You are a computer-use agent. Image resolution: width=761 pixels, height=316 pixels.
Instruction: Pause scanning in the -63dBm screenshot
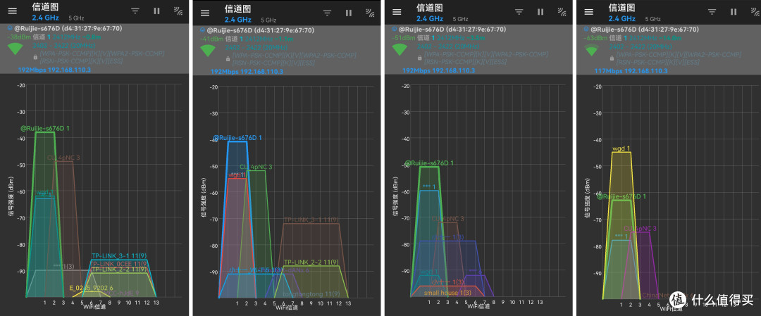click(733, 12)
